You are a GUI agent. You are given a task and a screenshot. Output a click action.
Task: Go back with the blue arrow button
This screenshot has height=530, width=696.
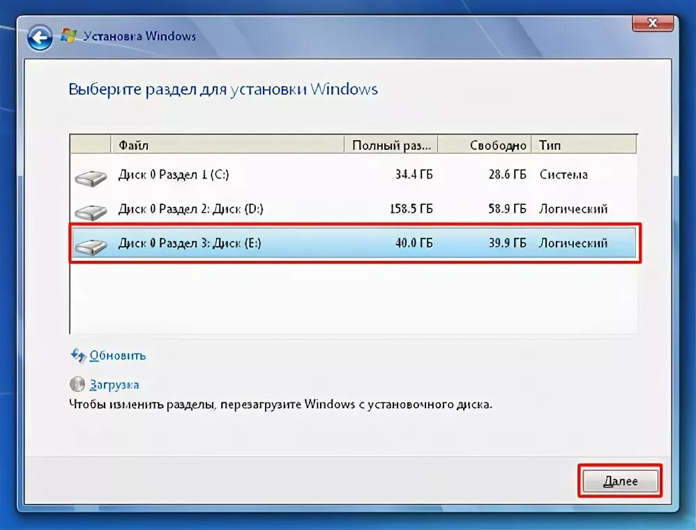(x=40, y=38)
